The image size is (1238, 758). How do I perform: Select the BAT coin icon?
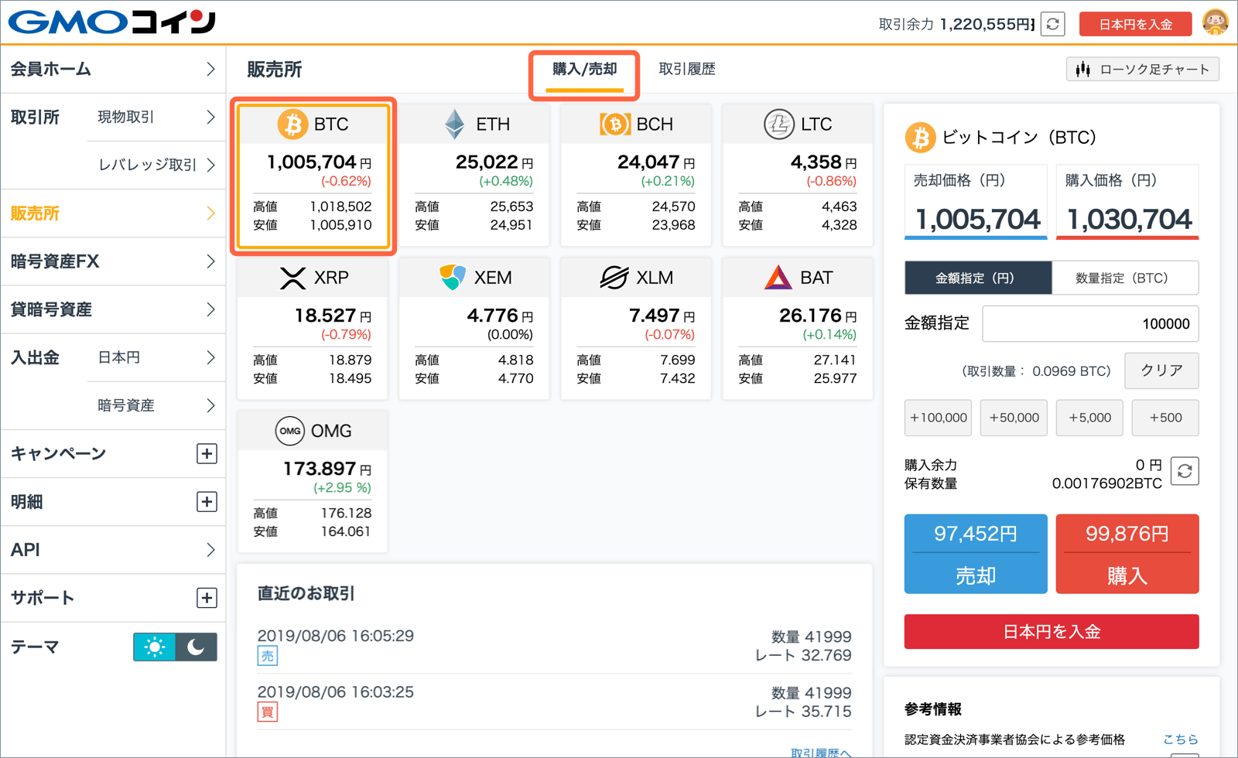[778, 277]
